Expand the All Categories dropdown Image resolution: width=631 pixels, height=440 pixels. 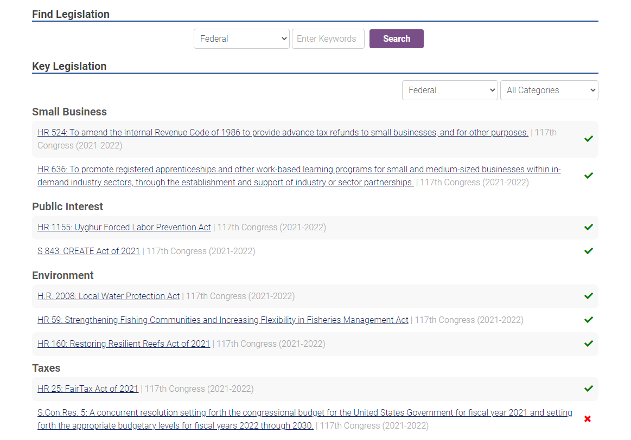tap(549, 90)
